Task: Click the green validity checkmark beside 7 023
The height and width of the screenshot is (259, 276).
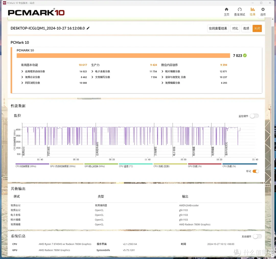Action: (x=245, y=55)
